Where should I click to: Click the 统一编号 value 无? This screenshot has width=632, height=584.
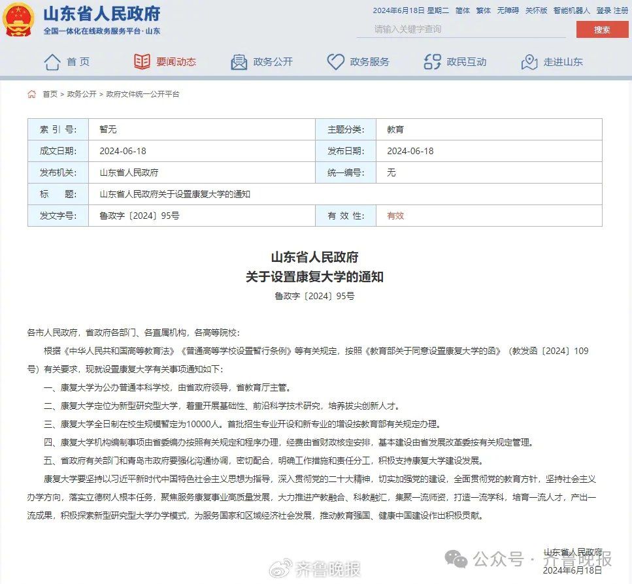coord(391,173)
